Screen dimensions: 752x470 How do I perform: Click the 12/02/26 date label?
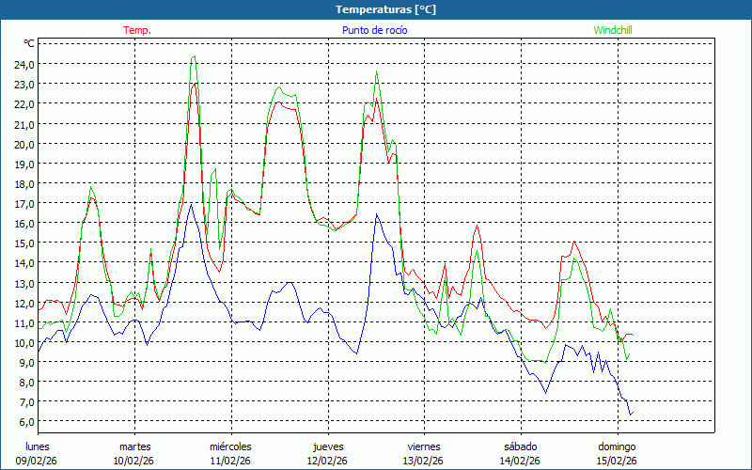[x=328, y=461]
